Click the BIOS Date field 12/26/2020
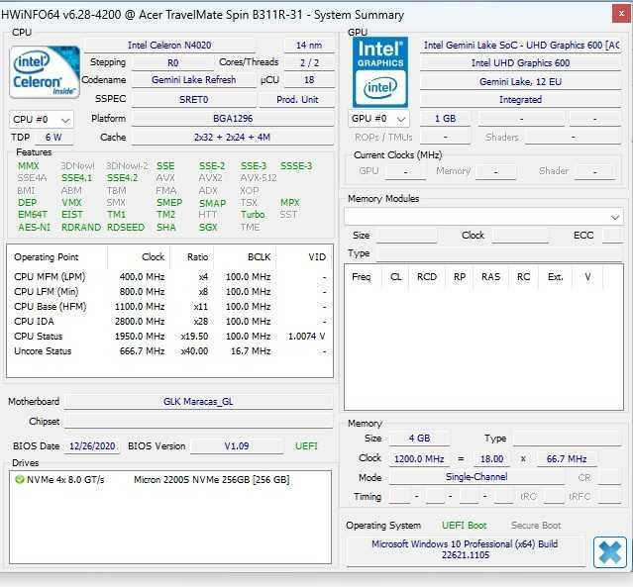 coord(92,446)
